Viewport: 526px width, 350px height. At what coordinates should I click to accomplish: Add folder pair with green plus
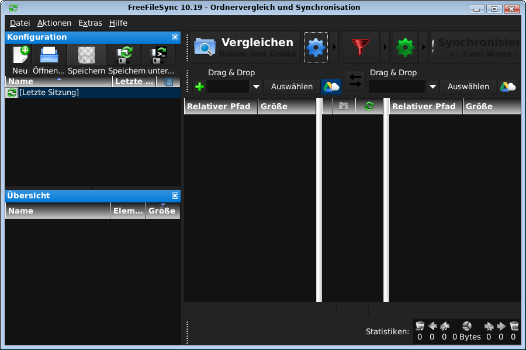coord(200,87)
